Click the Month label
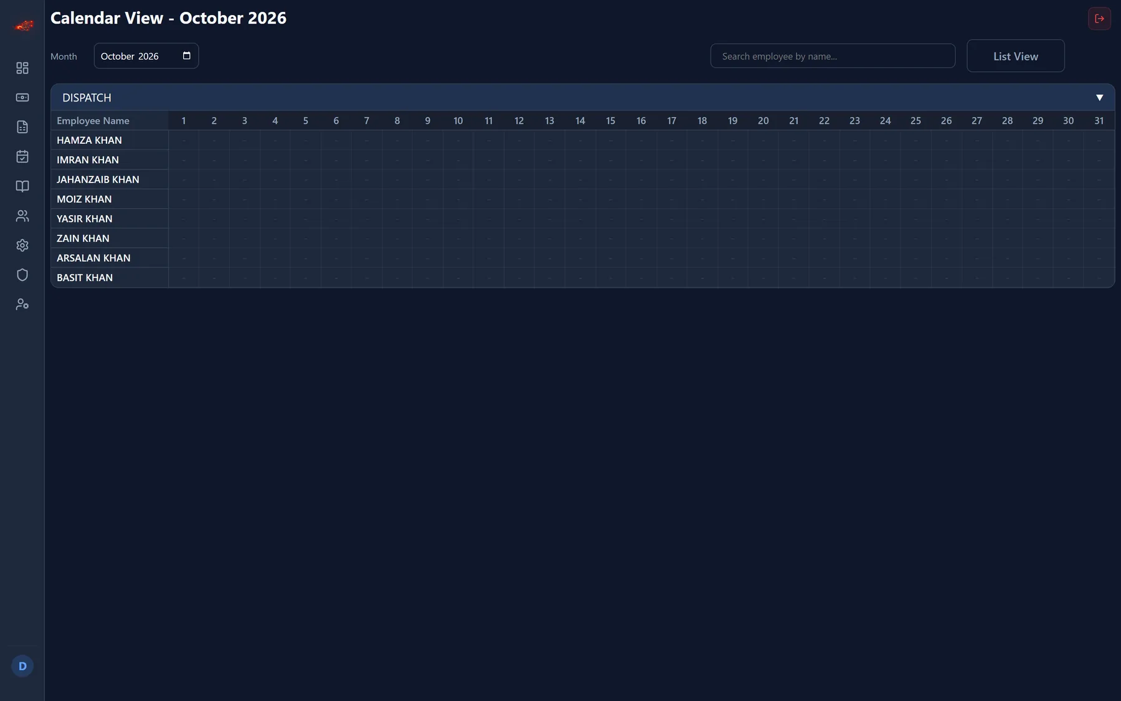 64,56
